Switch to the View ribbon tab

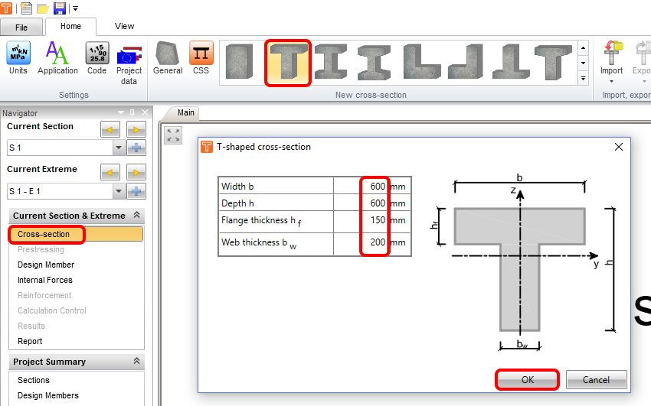[x=125, y=26]
